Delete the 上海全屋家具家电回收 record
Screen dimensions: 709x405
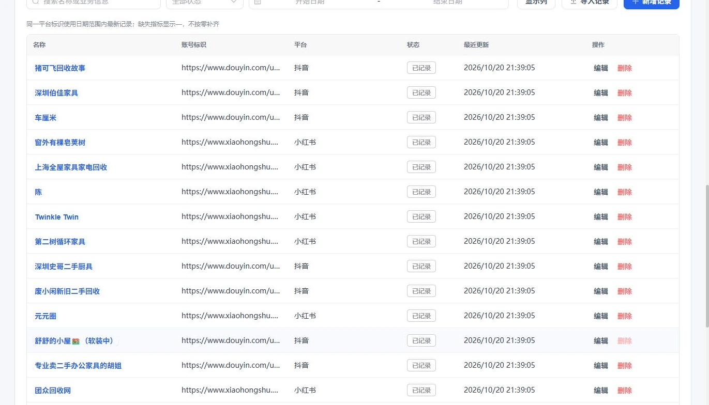625,167
